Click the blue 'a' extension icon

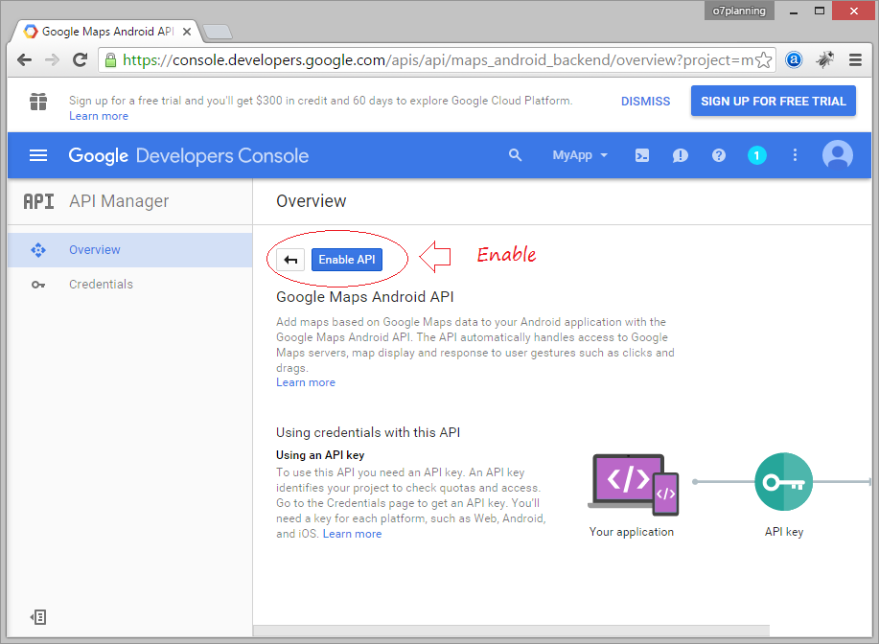click(794, 59)
